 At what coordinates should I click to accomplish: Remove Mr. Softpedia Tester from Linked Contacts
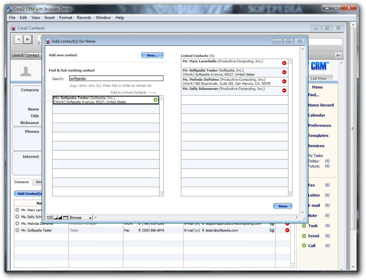[x=284, y=72]
